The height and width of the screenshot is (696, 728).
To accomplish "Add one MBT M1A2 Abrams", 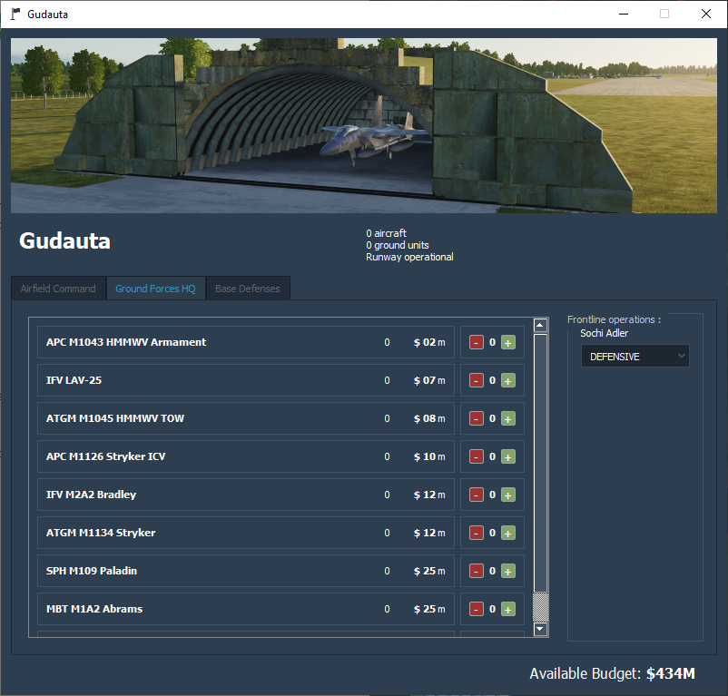I will pyautogui.click(x=507, y=609).
